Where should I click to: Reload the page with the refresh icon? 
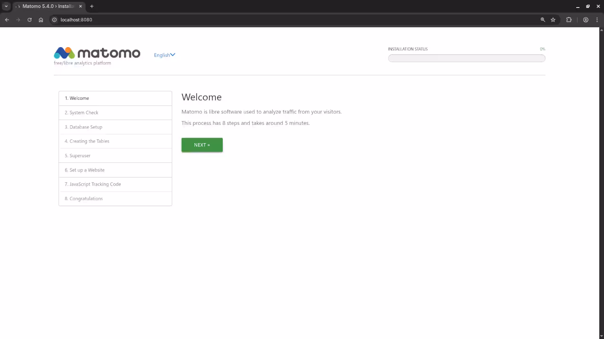[x=29, y=20]
